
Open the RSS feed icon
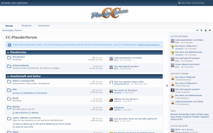click(x=201, y=31)
